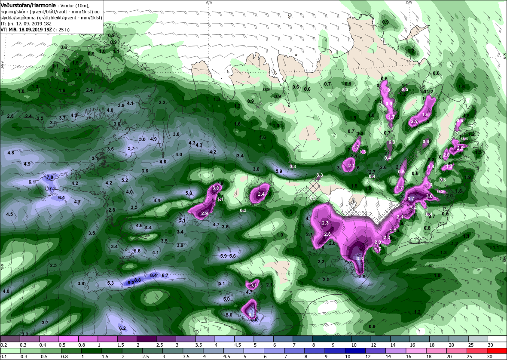Pick the light pink 16–18 swatch in bottom legend row
This screenshot has height=360, width=507.
coord(416,351)
